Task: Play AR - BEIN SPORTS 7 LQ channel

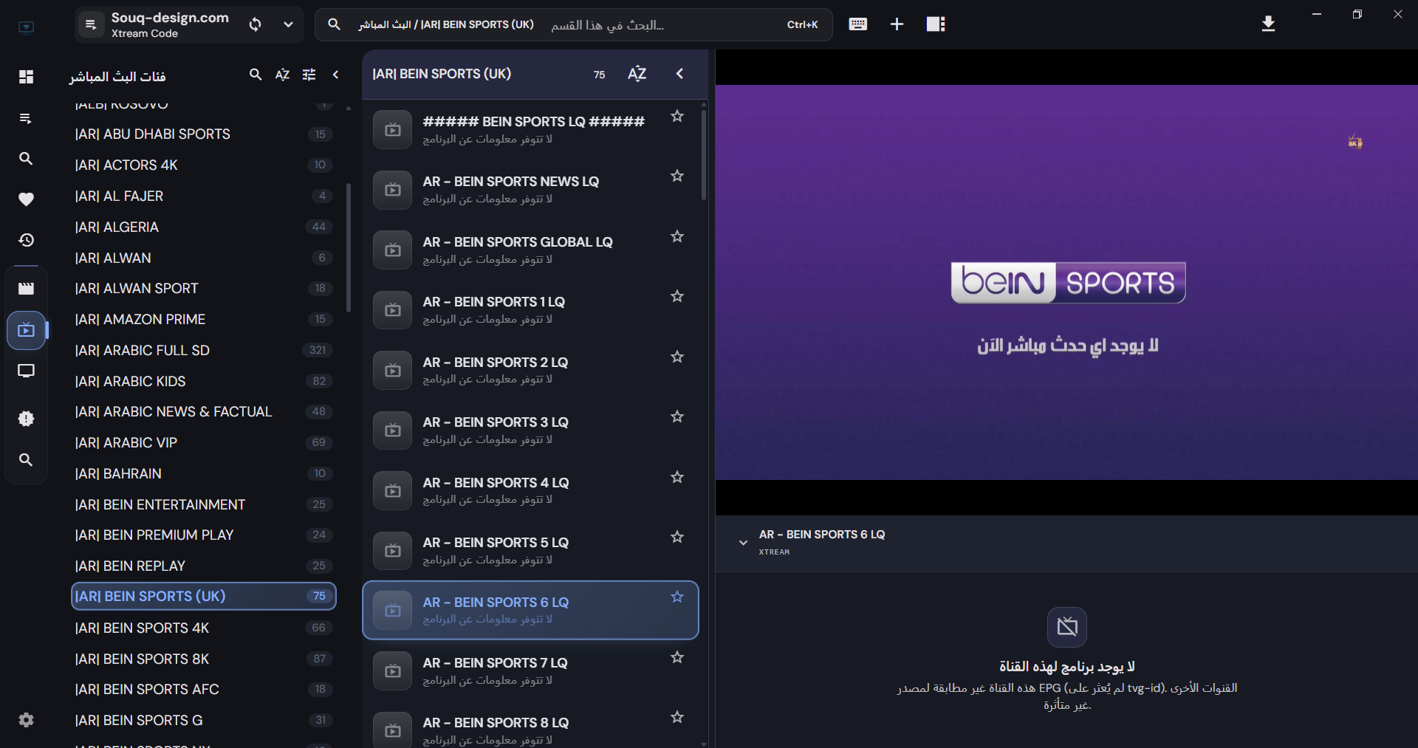Action: point(530,671)
